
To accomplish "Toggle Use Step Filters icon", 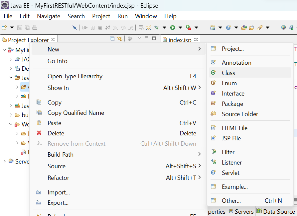I will [149, 28].
